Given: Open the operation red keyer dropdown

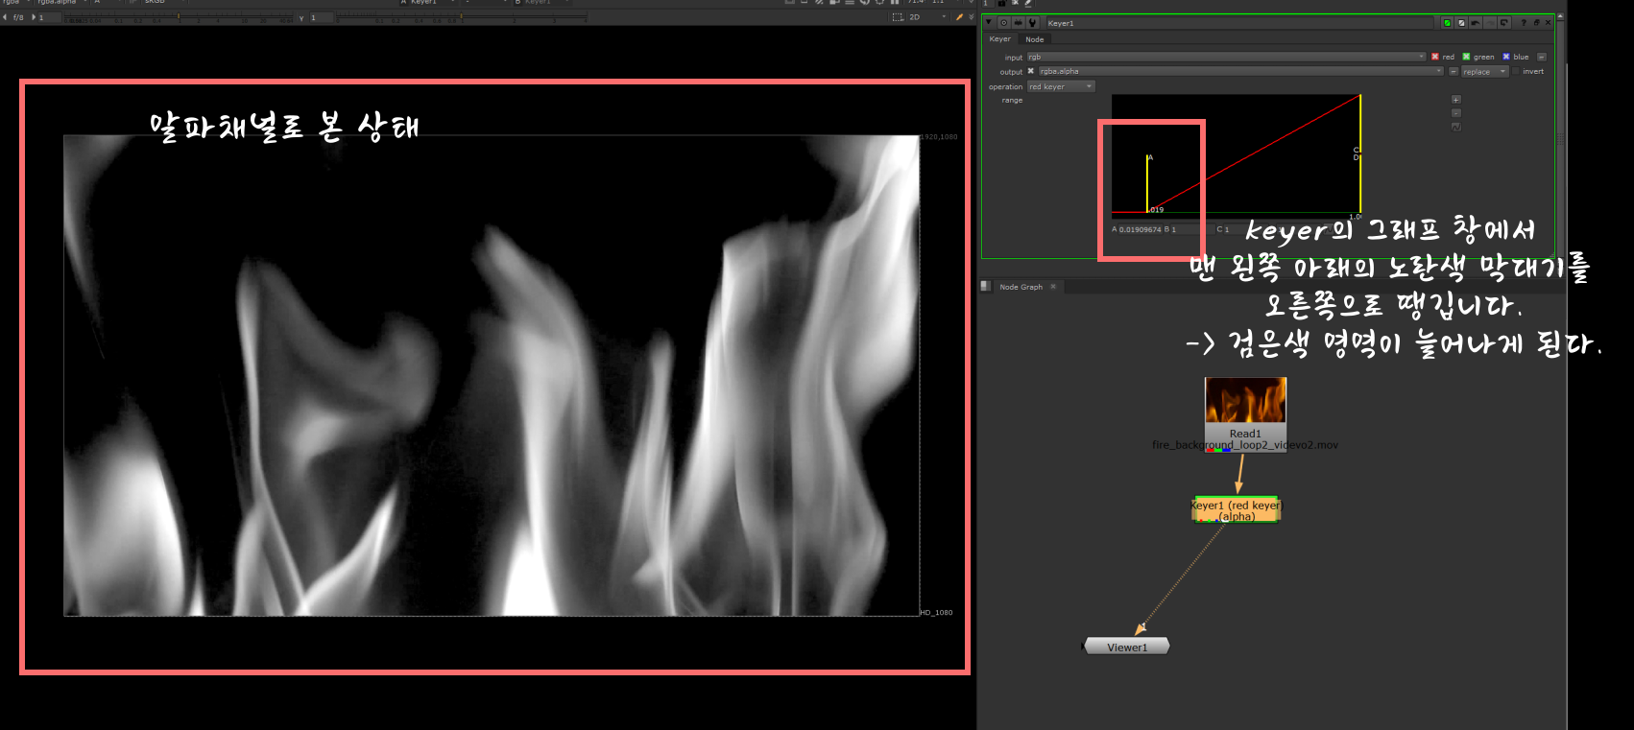Looking at the screenshot, I should click(x=1061, y=86).
